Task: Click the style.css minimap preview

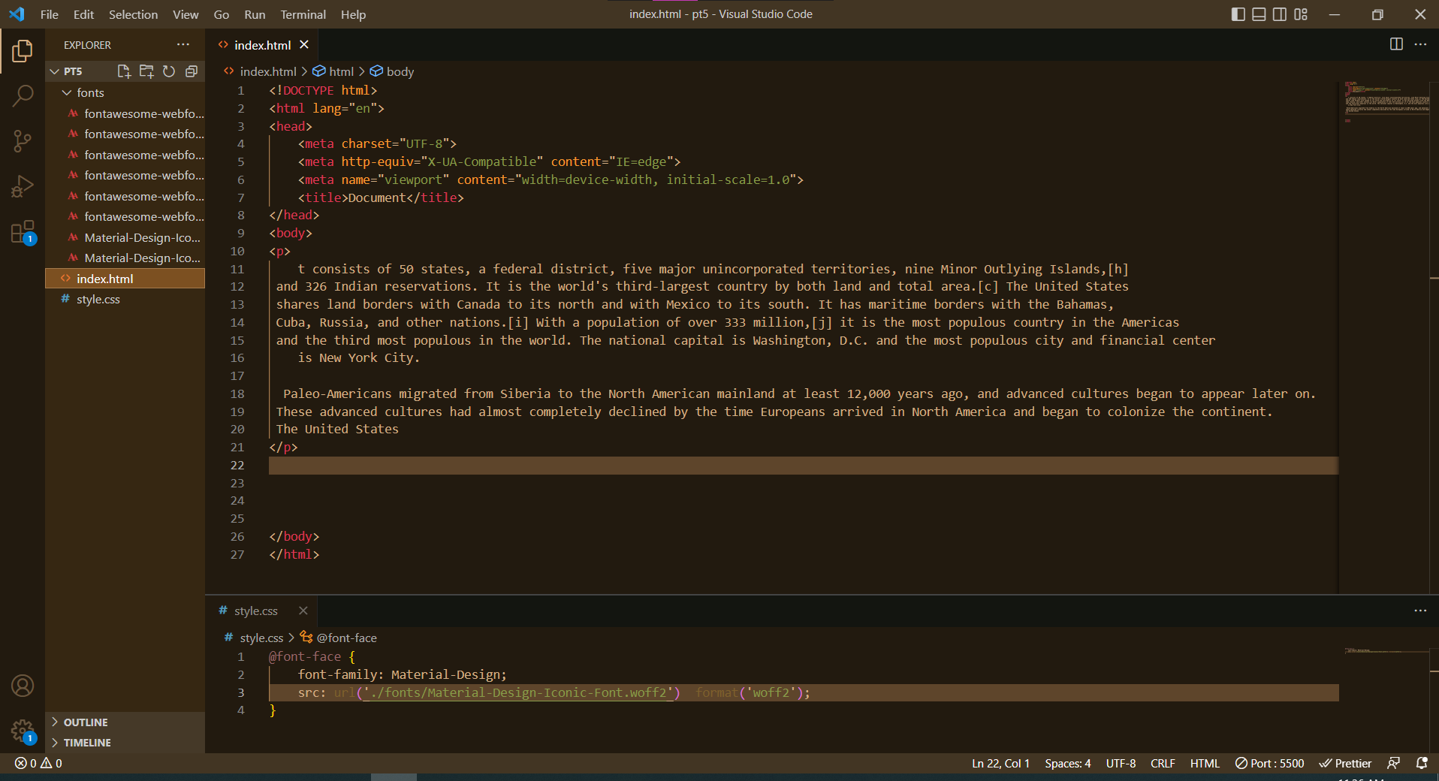Action: tap(1386, 650)
